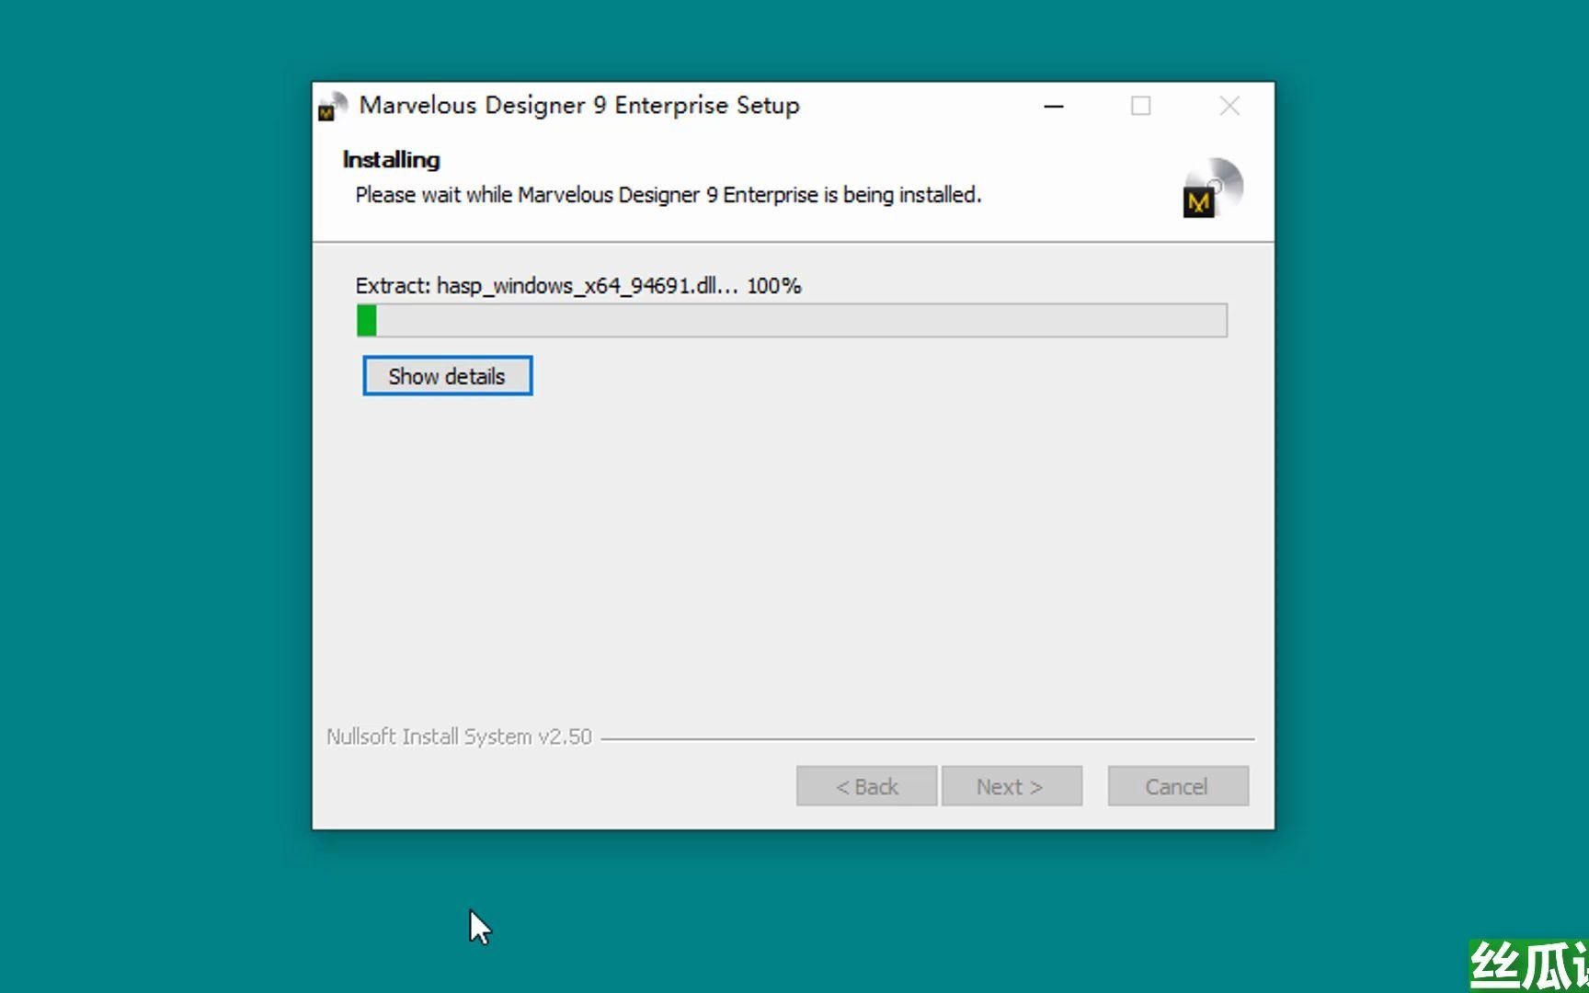Click the Cancel button

tap(1178, 786)
